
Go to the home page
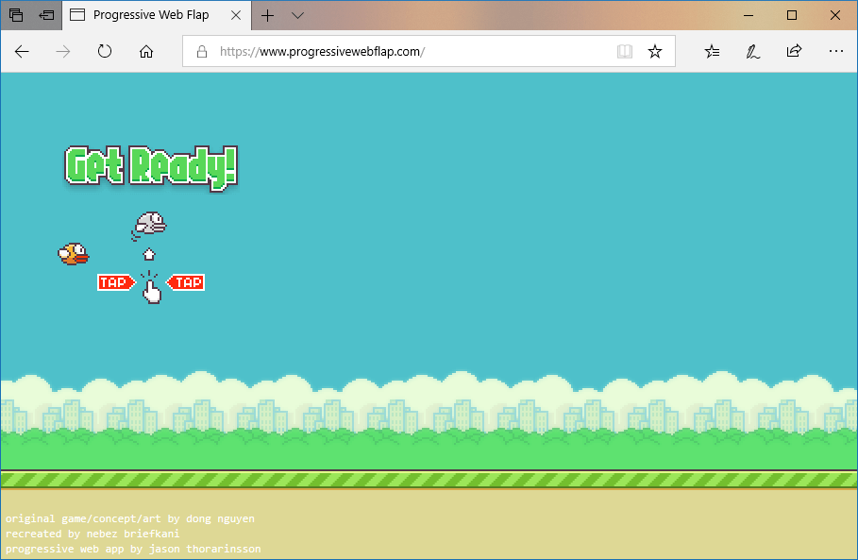pyautogui.click(x=146, y=51)
